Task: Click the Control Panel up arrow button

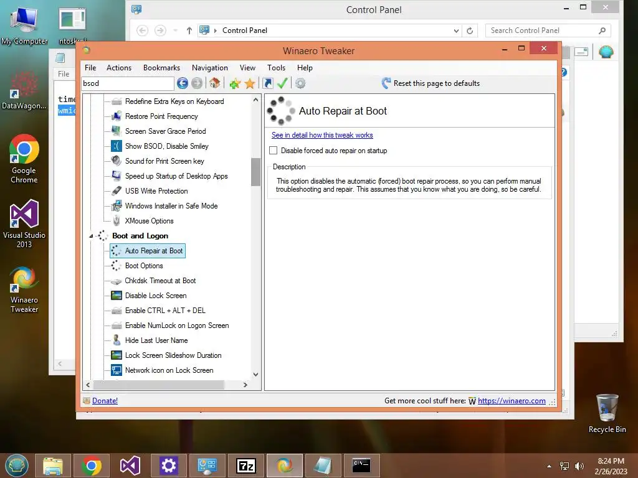Action: point(189,30)
